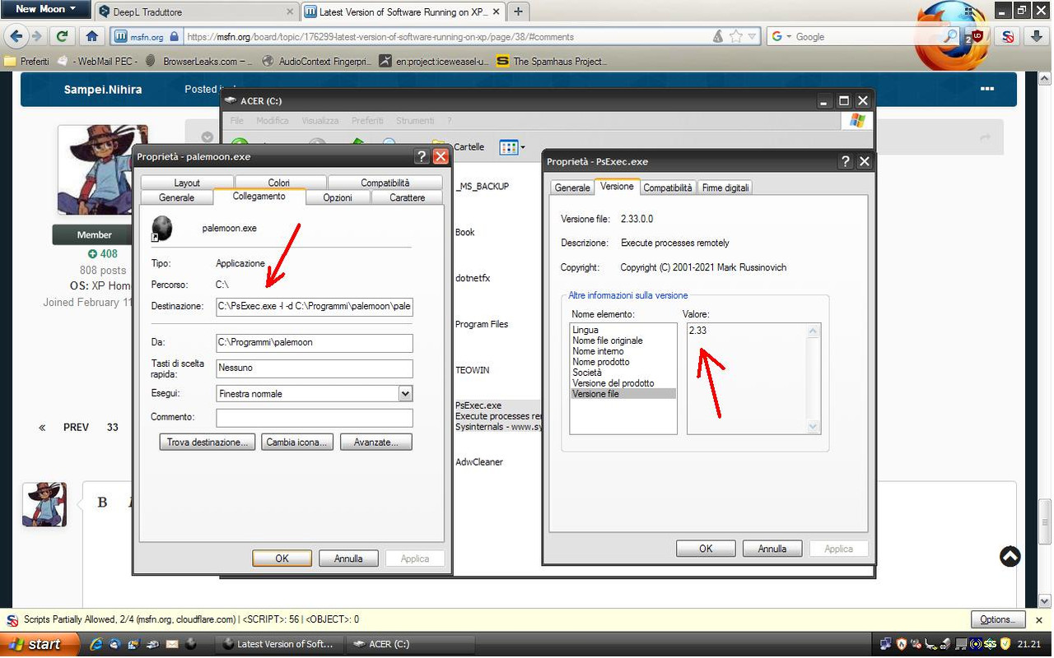Open Strumenti menu in ACER (C:) window

coord(415,120)
